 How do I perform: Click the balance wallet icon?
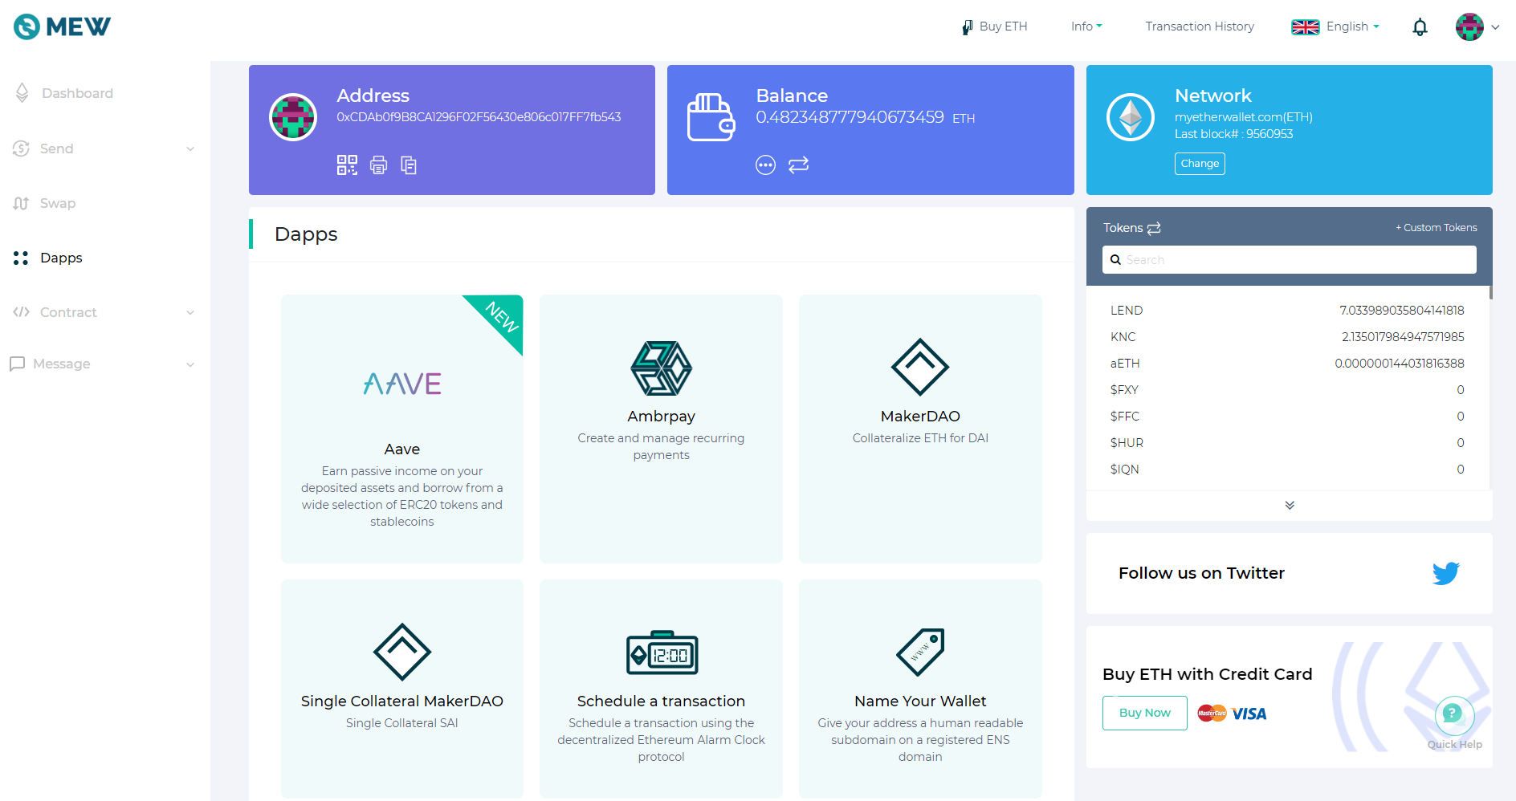711,117
